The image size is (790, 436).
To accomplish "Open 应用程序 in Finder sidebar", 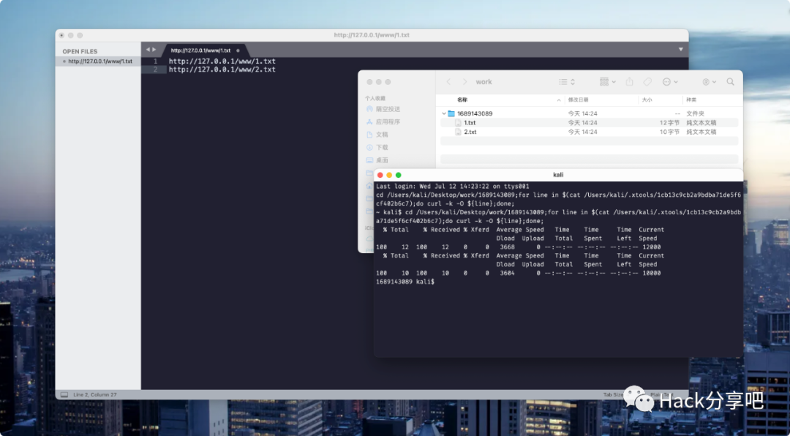I will coord(383,122).
